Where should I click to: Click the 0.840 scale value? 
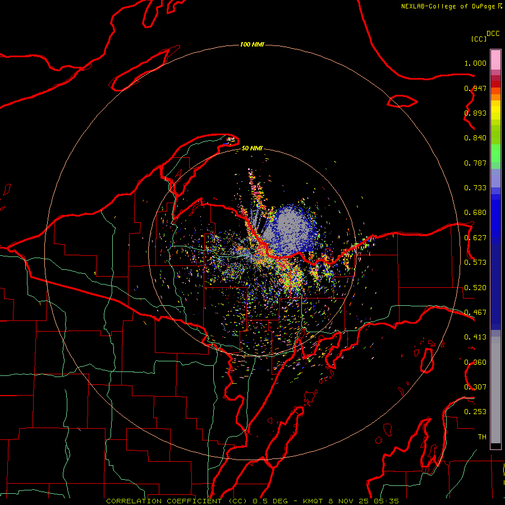[x=475, y=138]
